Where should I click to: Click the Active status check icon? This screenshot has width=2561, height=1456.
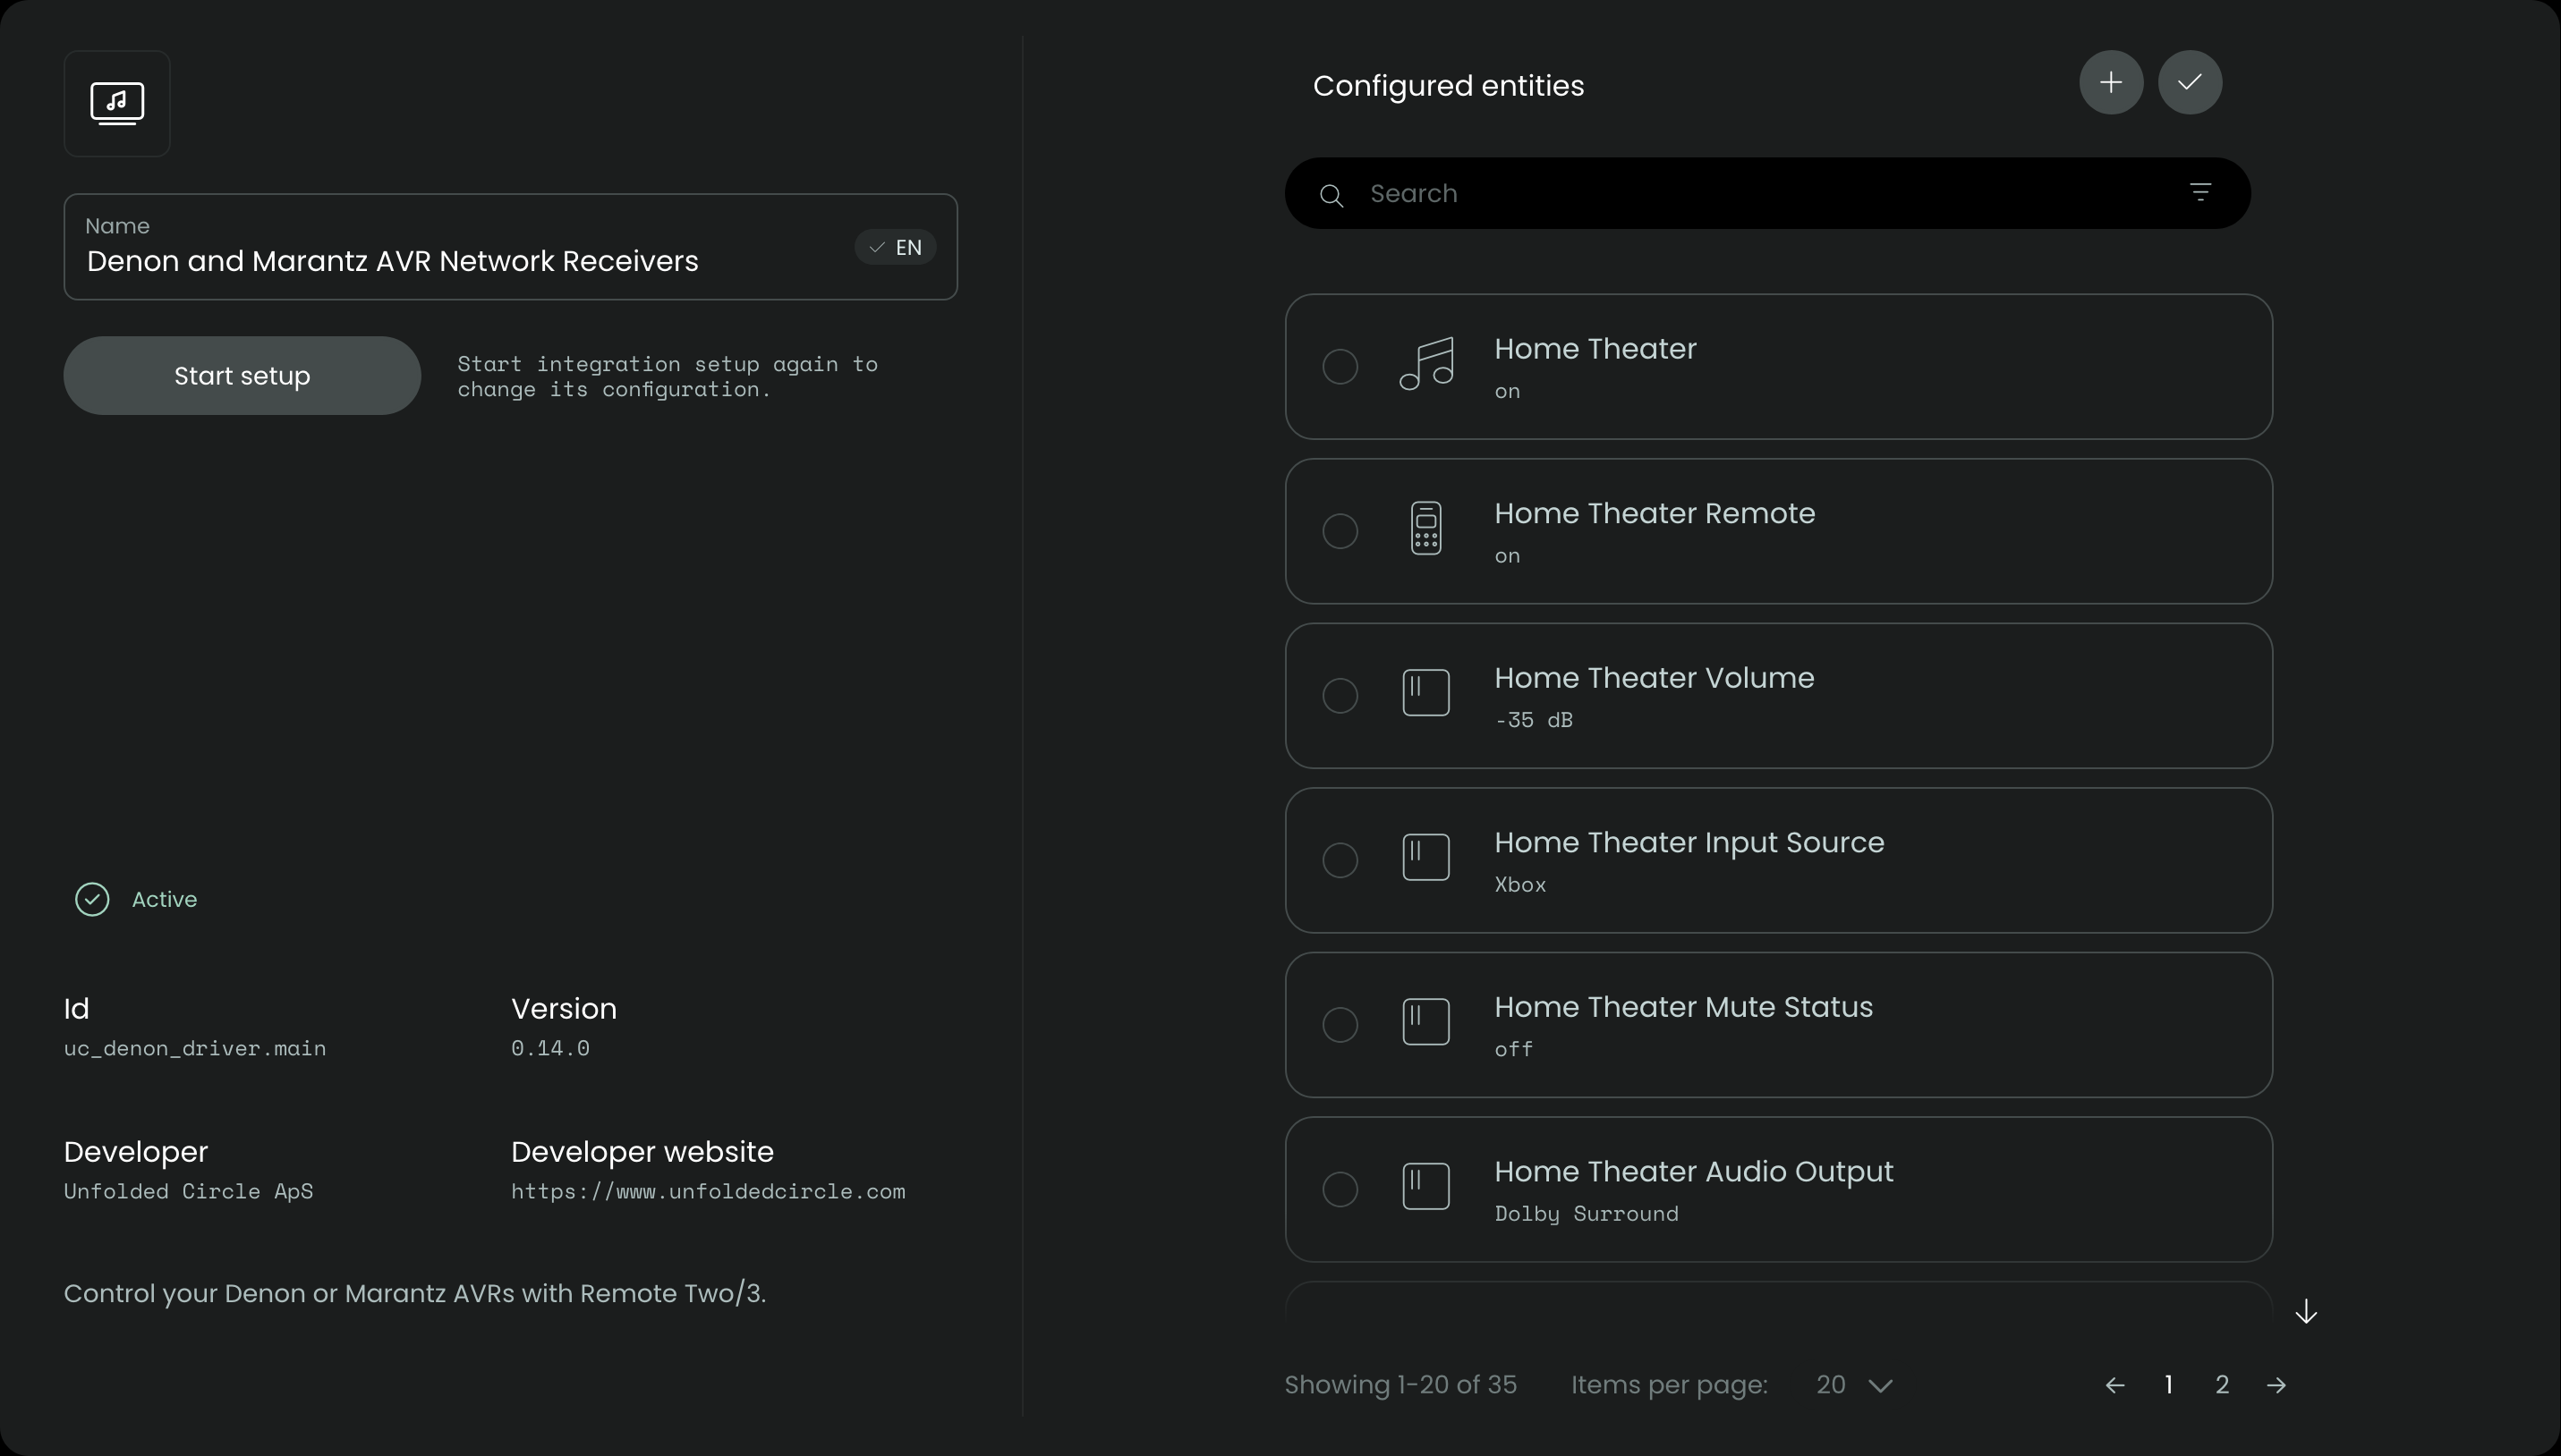(92, 899)
